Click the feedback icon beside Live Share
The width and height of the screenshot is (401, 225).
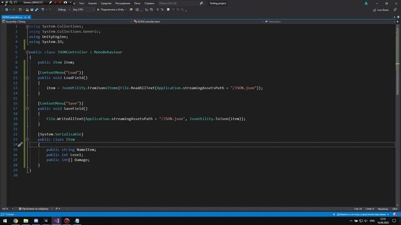pos(395,10)
